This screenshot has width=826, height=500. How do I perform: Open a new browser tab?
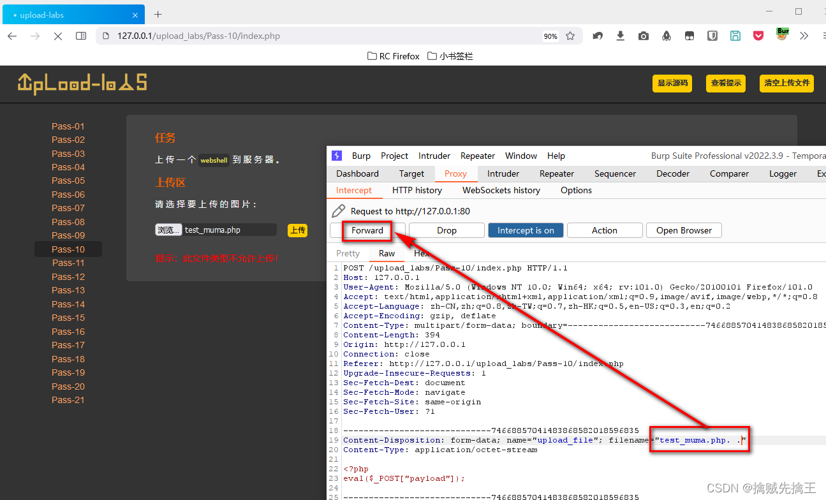158,15
